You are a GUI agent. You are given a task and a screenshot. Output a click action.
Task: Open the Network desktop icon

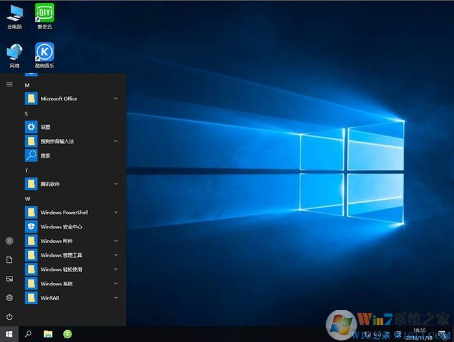[x=14, y=52]
